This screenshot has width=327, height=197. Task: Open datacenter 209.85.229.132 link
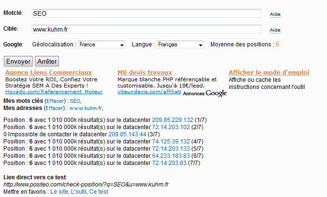coord(173,120)
